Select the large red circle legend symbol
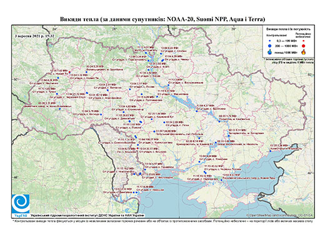The height and width of the screenshot is (230, 325). (303, 46)
